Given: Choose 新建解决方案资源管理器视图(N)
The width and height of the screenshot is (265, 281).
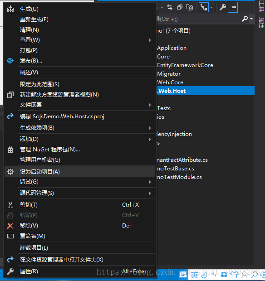Looking at the screenshot, I should (x=80, y=95).
